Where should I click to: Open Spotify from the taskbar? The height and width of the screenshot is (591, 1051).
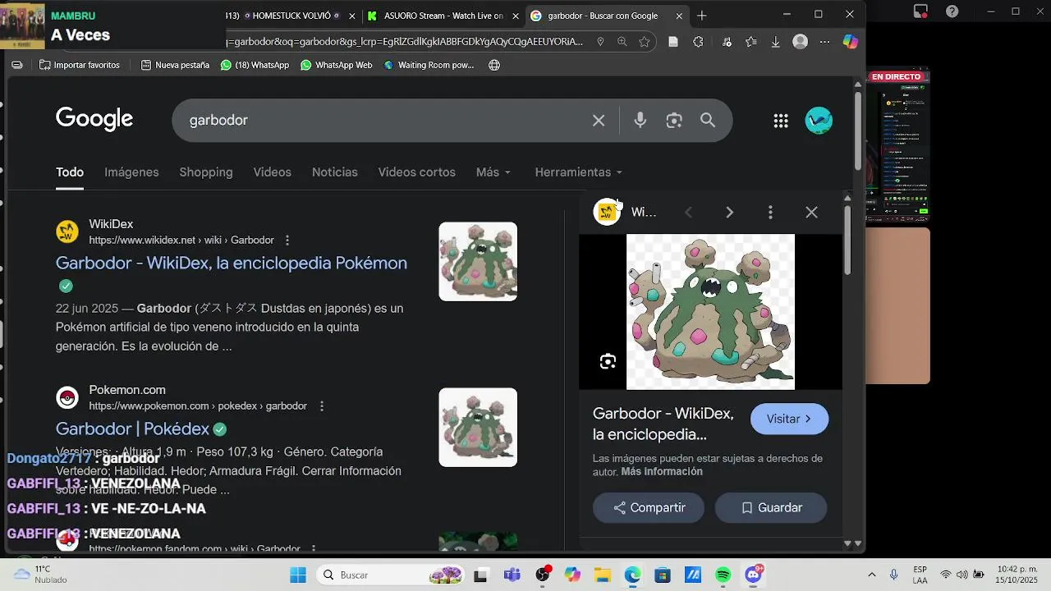click(723, 575)
